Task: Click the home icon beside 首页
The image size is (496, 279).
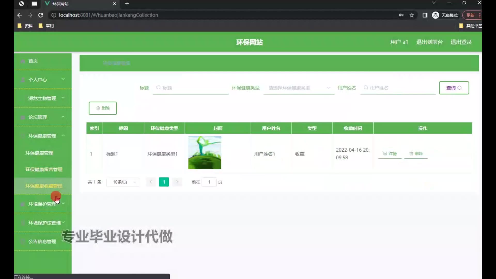Action: click(x=23, y=61)
